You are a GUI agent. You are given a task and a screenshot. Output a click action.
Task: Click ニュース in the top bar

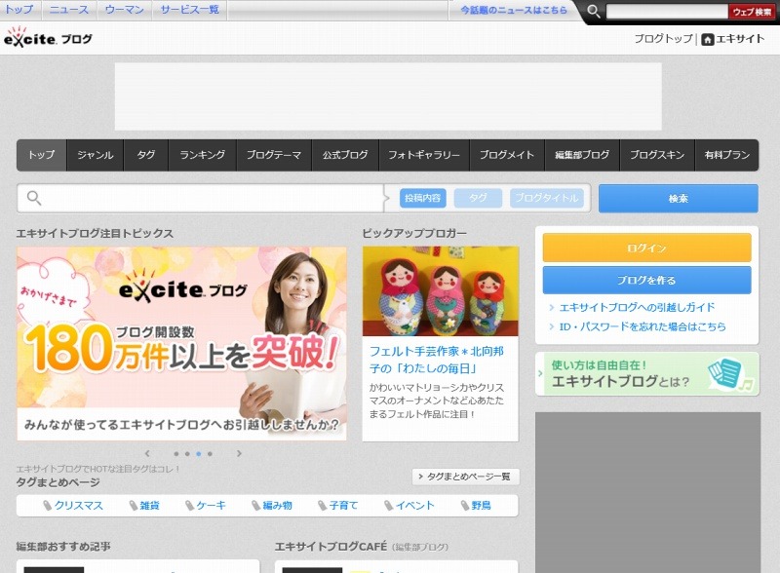coord(68,10)
